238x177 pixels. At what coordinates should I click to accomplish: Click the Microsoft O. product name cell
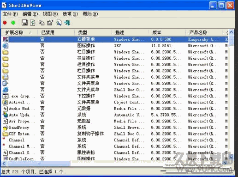203,46
